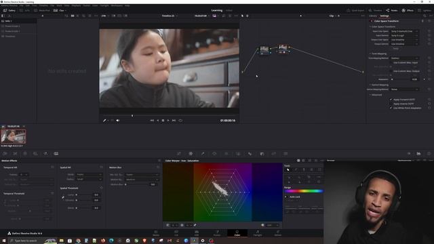Viewport: 434px width, 244px height.
Task: Open the Power Window palette
Action: (214, 154)
